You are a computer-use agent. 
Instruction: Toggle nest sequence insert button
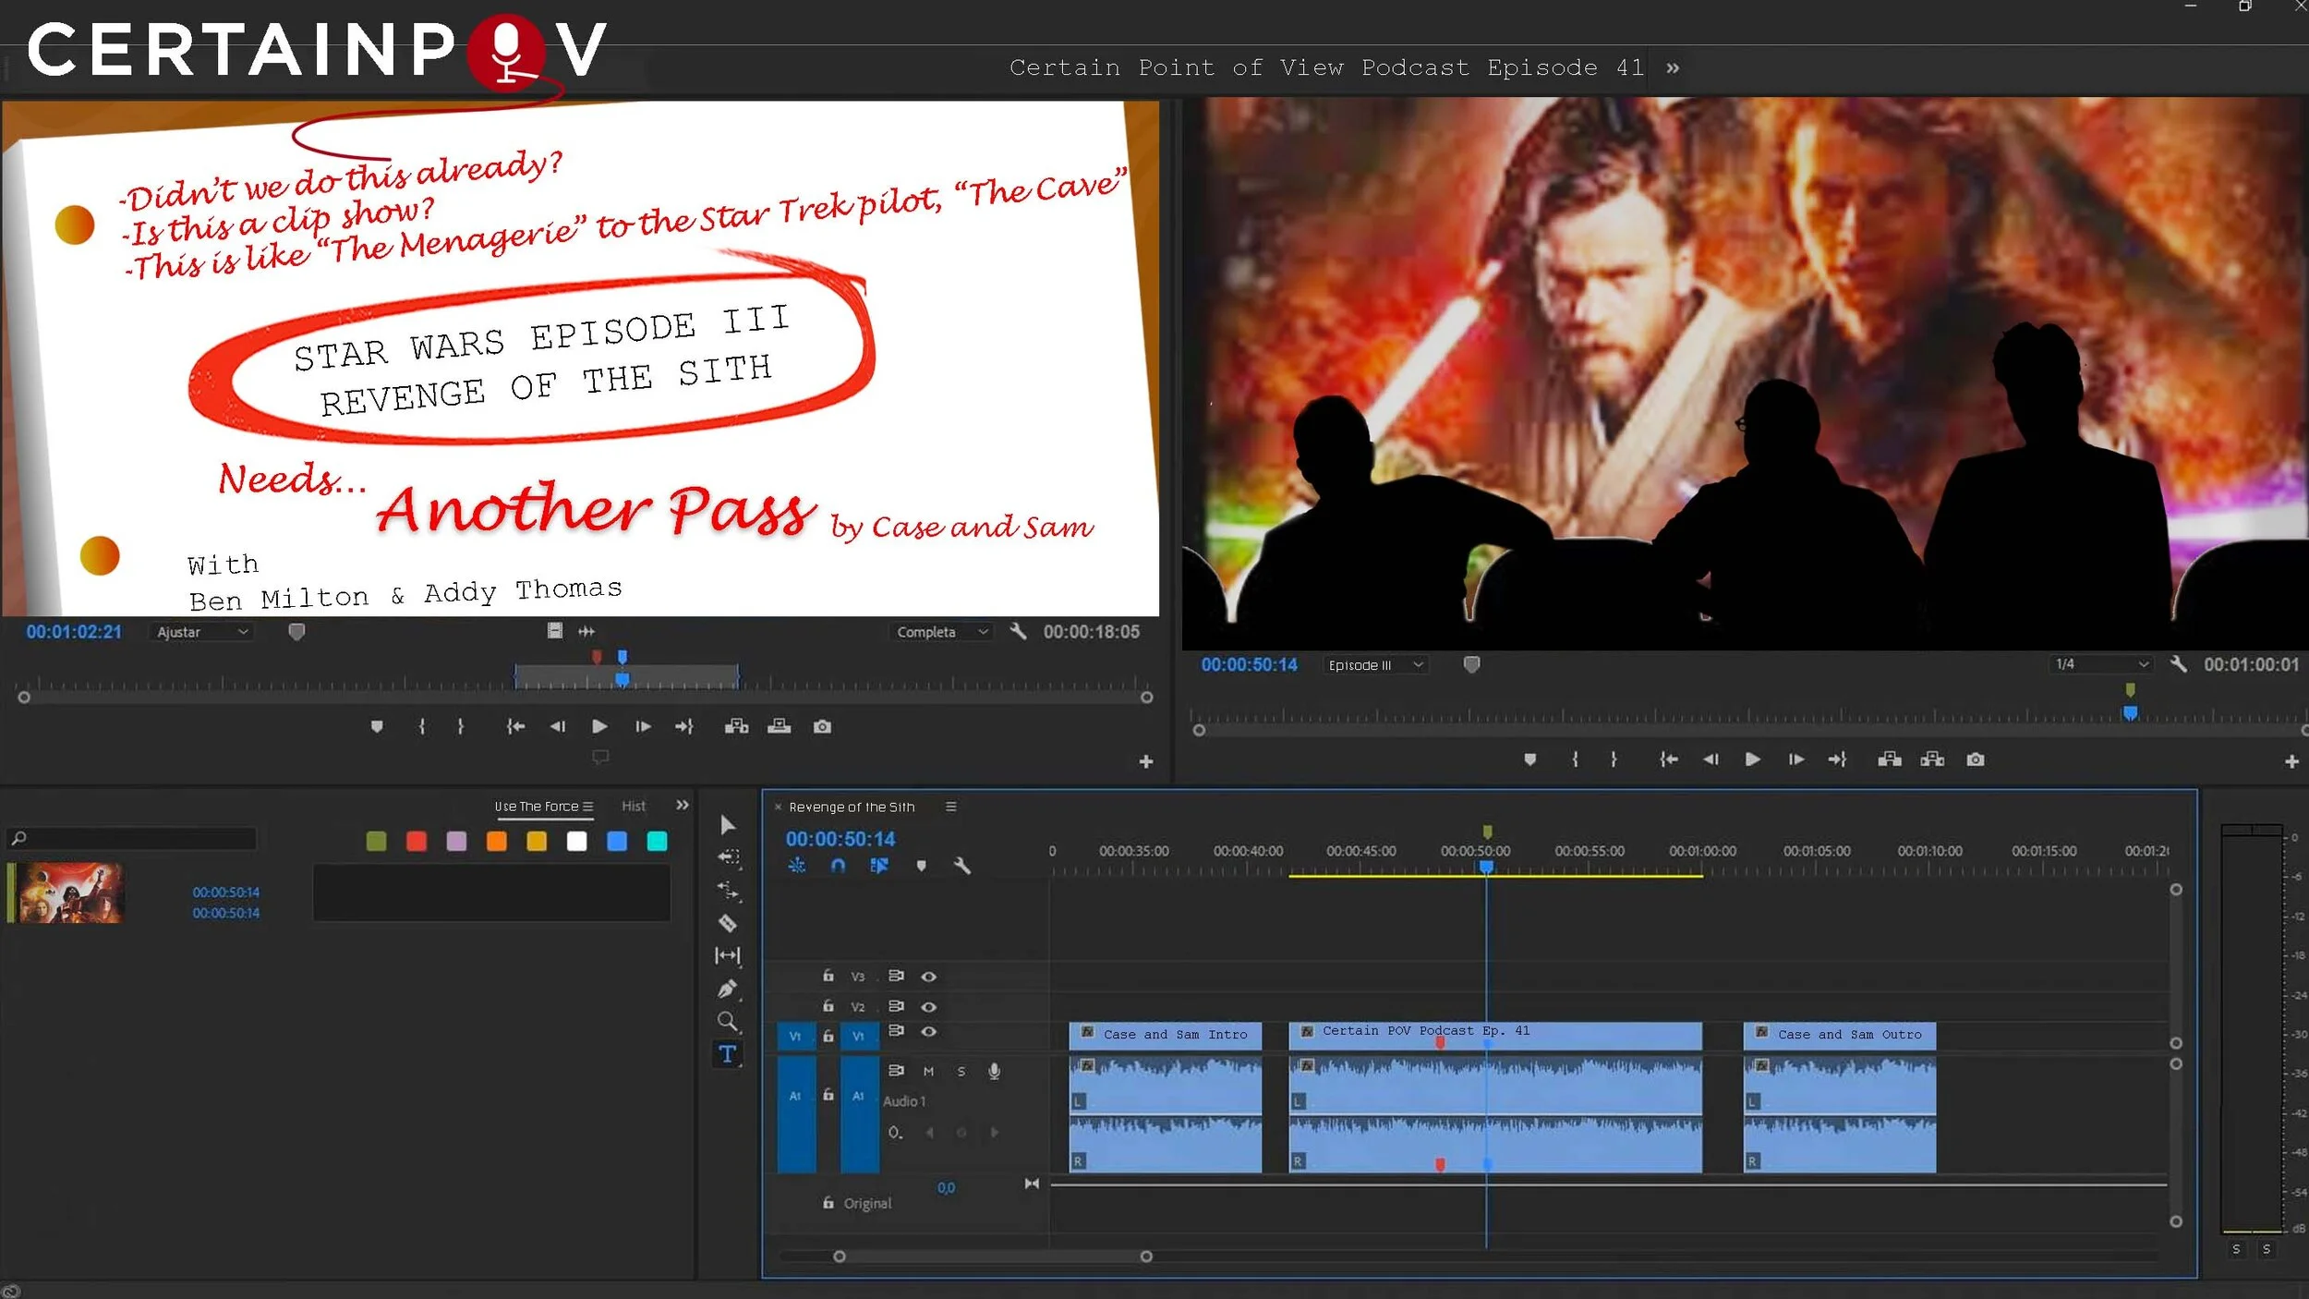[x=797, y=866]
